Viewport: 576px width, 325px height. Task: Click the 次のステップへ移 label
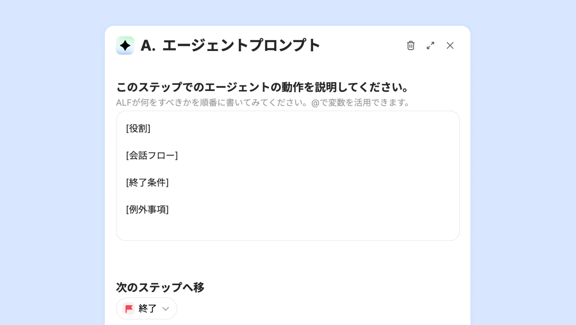(160, 287)
